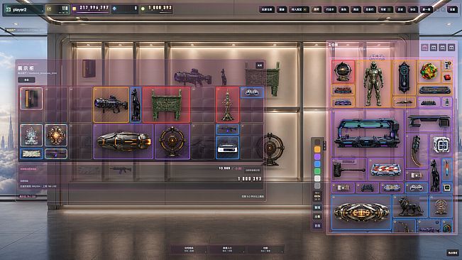Choose the colorful gem cluster item
Image resolution: width=462 pixels, height=260 pixels.
429,72
